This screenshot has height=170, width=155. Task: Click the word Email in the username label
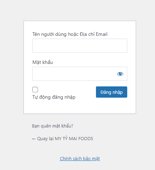click(102, 34)
